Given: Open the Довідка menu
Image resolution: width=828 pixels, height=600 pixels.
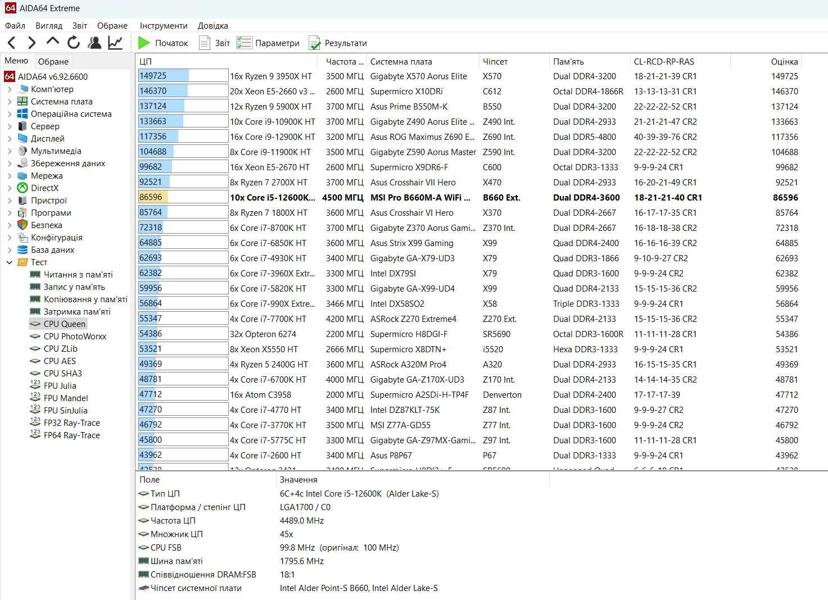Looking at the screenshot, I should pos(213,26).
